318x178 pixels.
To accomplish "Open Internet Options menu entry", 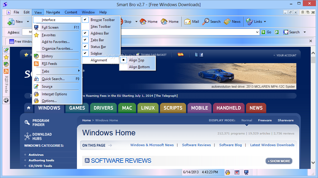I will pos(57,94).
